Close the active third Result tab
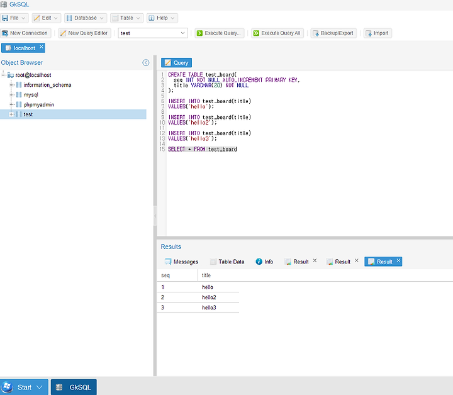The width and height of the screenshot is (453, 395). 398,260
